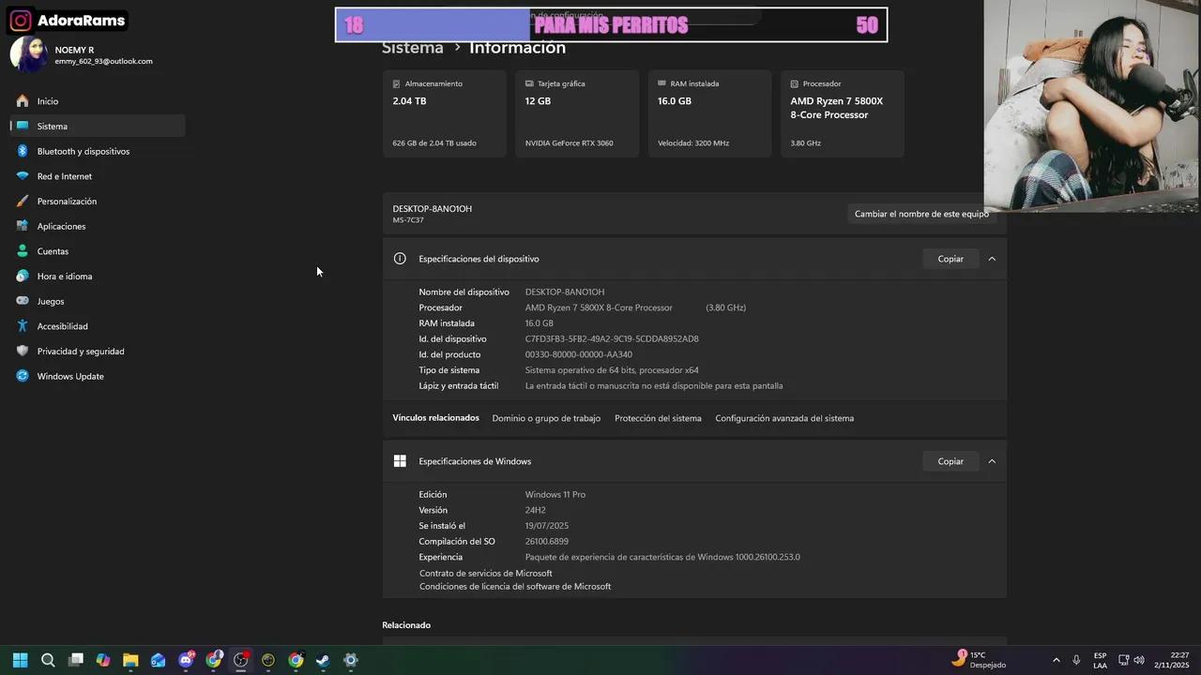The width and height of the screenshot is (1201, 675).
Task: Copy the device specifications with Copiar
Action: coord(950,258)
